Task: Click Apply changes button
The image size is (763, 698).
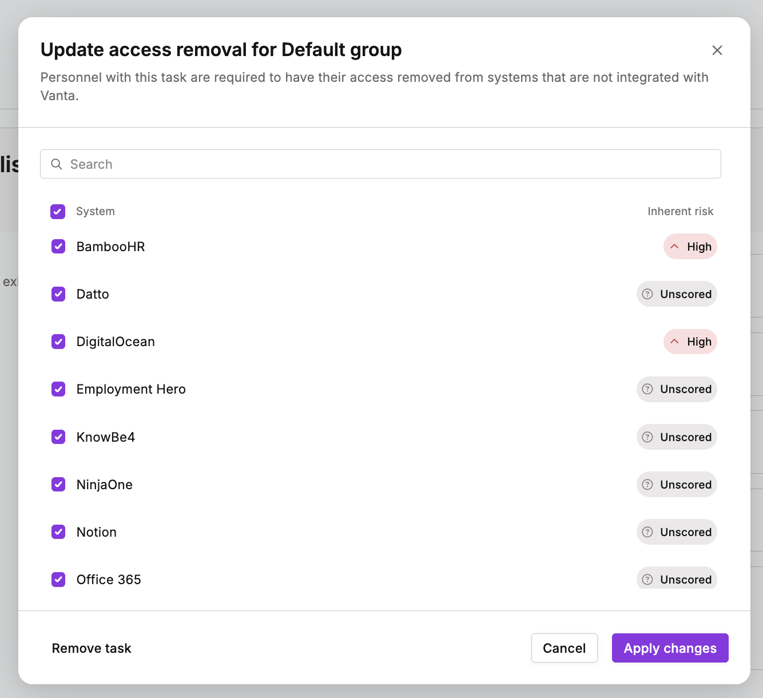Action: pyautogui.click(x=670, y=648)
